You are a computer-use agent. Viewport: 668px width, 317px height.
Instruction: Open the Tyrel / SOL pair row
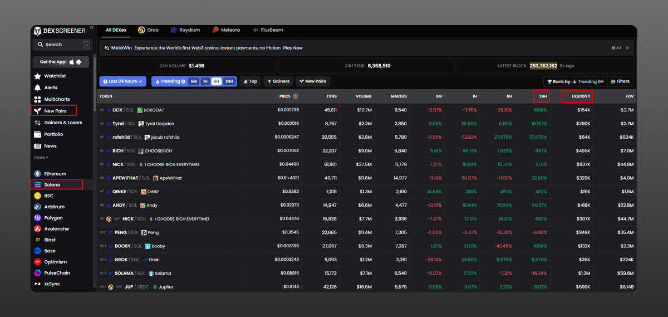tap(366, 124)
